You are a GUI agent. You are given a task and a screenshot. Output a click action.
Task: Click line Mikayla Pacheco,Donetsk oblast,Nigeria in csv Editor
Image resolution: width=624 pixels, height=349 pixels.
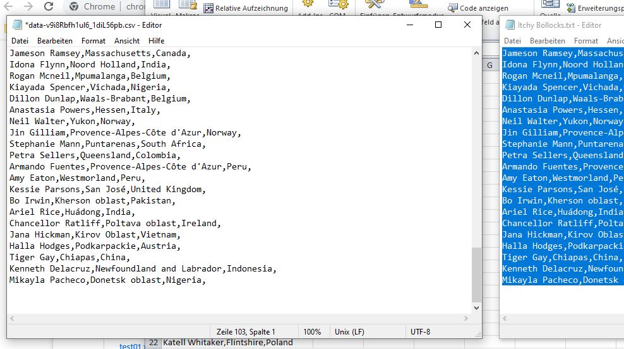pos(107,280)
